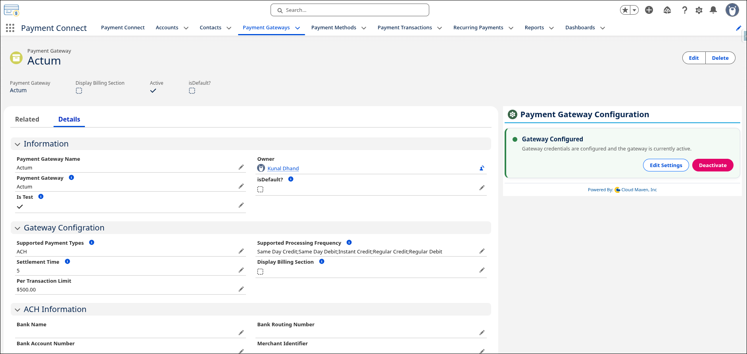Edit the Payment Gateway Name field pencil
The width and height of the screenshot is (747, 354).
click(241, 167)
